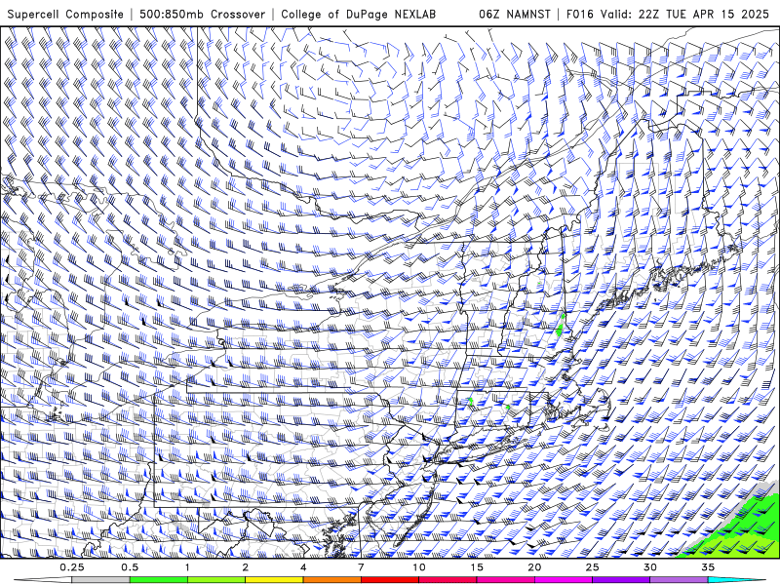The height and width of the screenshot is (585, 780).
Task: Pick the purple swatch between 25 and 30
Action: tap(621, 580)
